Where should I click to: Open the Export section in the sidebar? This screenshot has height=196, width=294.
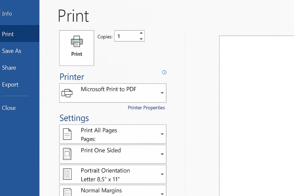tap(10, 85)
